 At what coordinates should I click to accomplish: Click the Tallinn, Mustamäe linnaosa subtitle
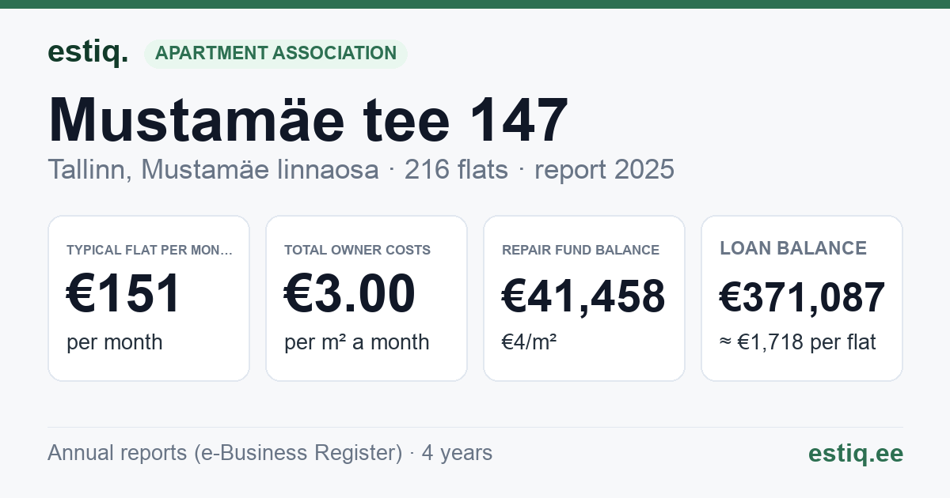pos(213,169)
